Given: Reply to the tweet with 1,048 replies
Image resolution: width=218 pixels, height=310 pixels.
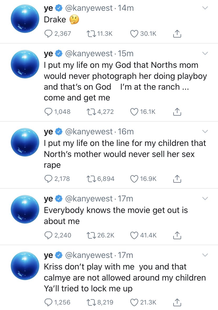Looking at the screenshot, I should (x=48, y=112).
